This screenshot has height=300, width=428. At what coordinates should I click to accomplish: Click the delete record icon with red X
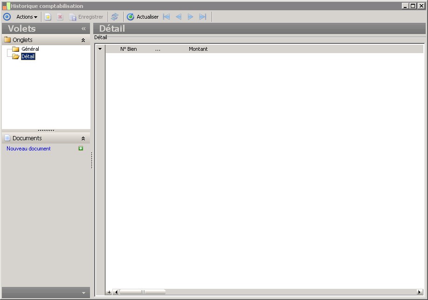tap(60, 17)
